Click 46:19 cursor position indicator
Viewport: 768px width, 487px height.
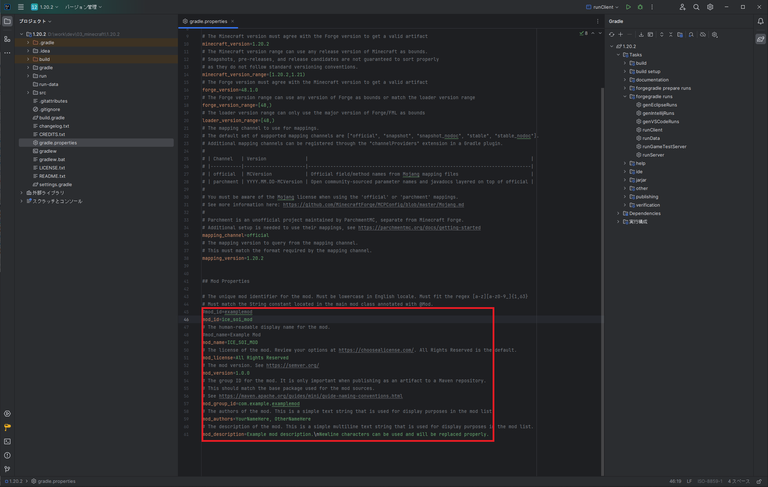(675, 481)
